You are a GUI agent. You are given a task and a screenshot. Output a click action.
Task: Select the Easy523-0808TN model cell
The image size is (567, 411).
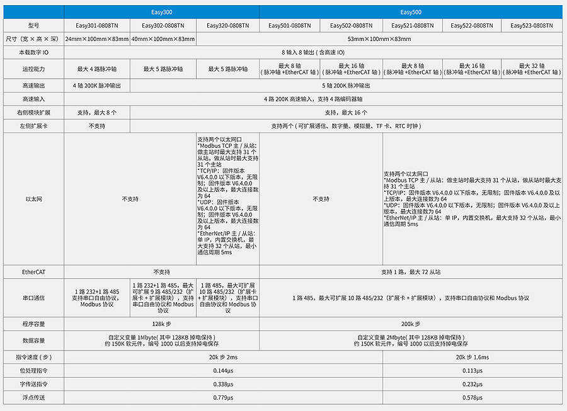point(532,26)
